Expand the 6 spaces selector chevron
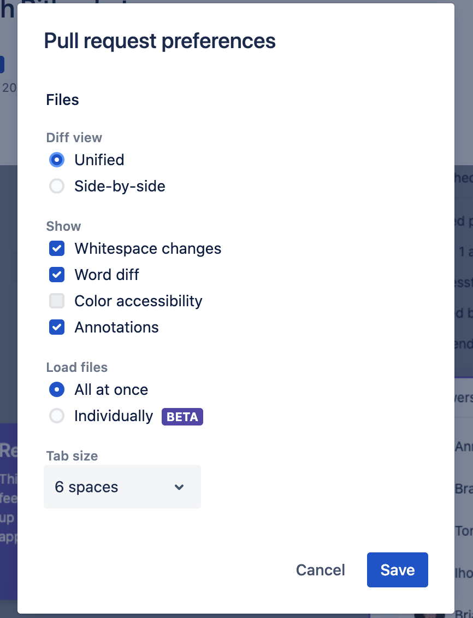473x618 pixels. click(x=179, y=487)
